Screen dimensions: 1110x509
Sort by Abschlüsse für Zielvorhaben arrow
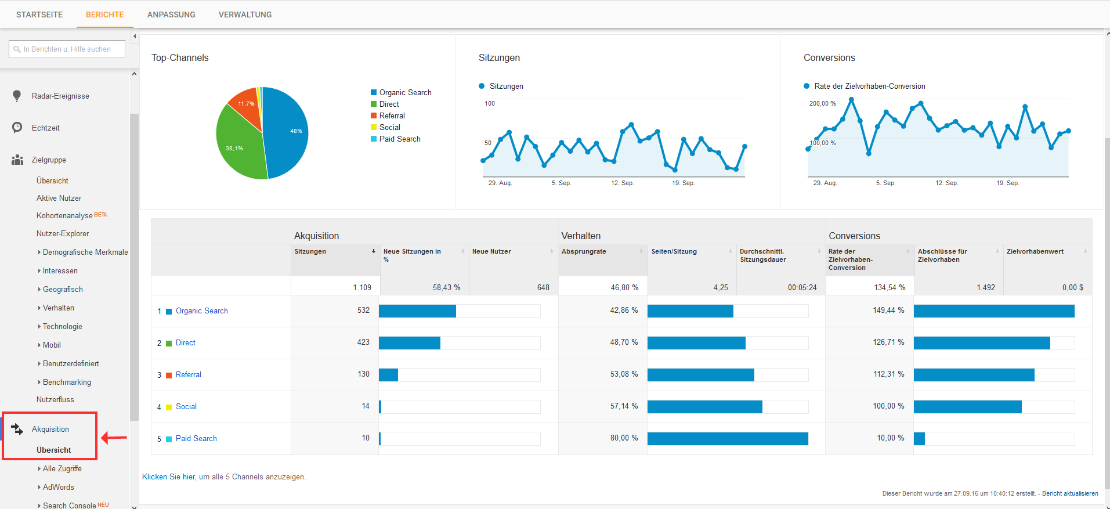coord(997,251)
